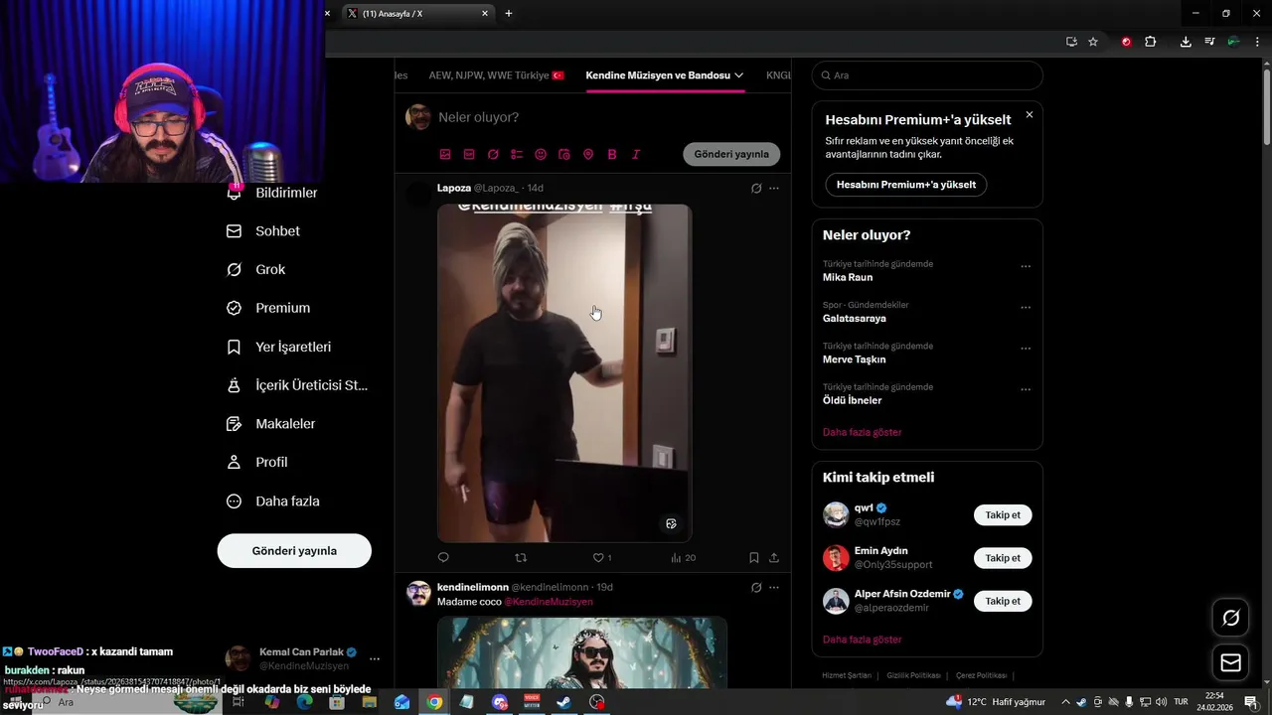Toggle italic formatting in composer
Image resolution: width=1272 pixels, height=715 pixels.
click(636, 155)
